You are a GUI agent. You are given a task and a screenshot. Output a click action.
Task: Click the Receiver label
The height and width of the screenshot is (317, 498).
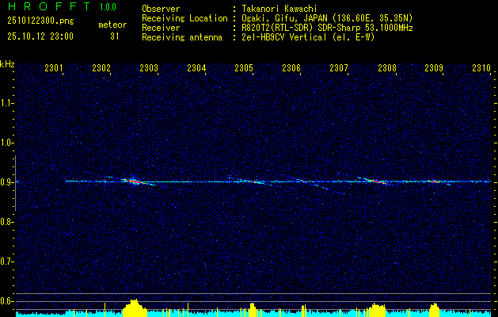click(x=161, y=28)
